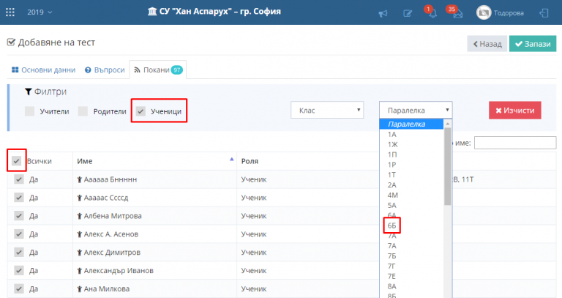Sort by the Име column arrow
This screenshot has height=298, width=562.
(231, 159)
